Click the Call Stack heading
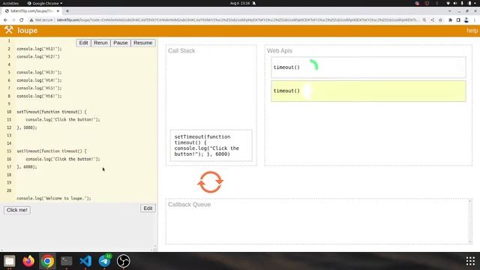Viewport: 480px width, 270px height. (x=181, y=51)
